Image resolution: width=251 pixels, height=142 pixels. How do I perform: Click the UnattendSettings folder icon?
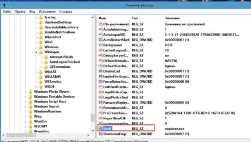41,22
